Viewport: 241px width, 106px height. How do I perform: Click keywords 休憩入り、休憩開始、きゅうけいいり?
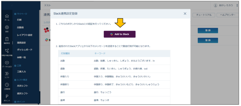pos(122,76)
